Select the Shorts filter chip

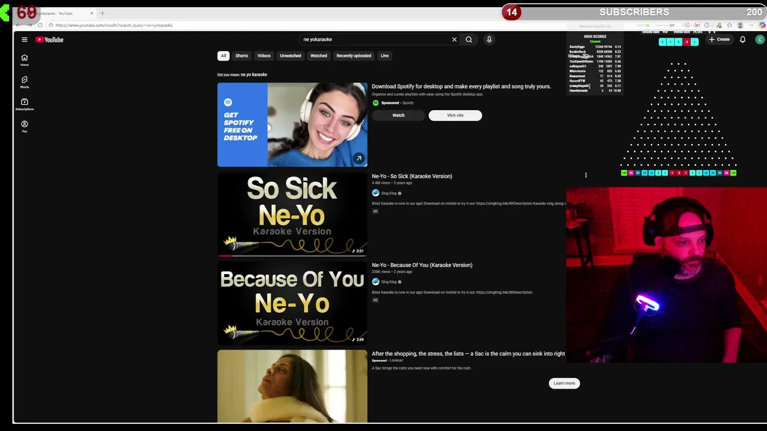(241, 56)
